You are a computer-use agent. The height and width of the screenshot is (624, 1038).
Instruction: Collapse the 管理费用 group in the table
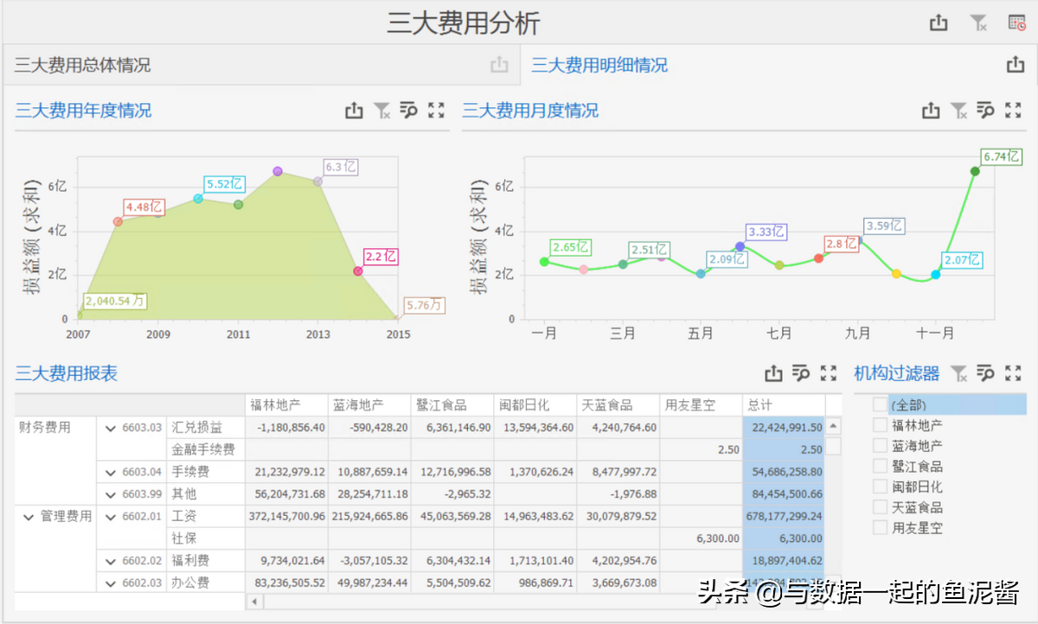click(29, 515)
